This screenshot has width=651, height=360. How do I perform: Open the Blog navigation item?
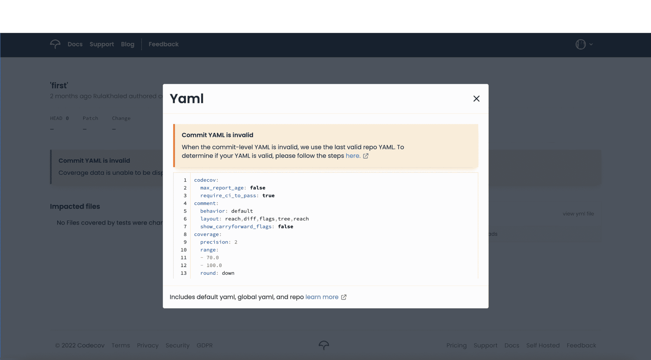pyautogui.click(x=127, y=44)
